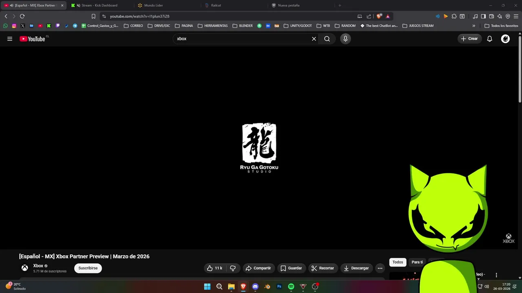522x293 pixels.
Task: Open the Brave VPN shield icon
Action: (508, 16)
